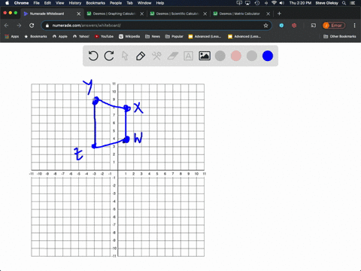Click the Wi-Fi status icon
This screenshot has width=361, height=271.
[x=274, y=3]
